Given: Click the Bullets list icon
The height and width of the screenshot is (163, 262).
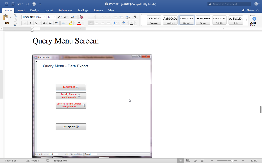Looking at the screenshot, I should [x=90, y=17].
